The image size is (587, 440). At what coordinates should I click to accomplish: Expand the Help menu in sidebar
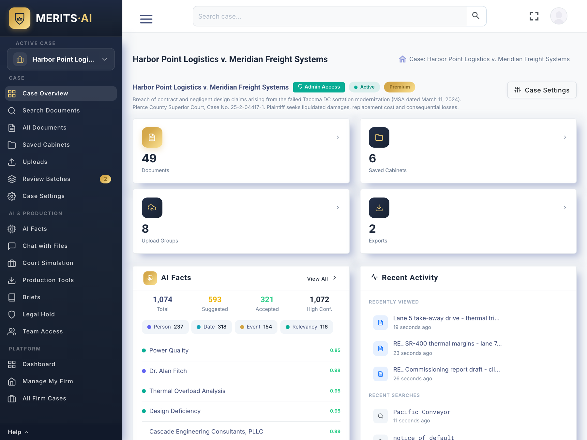[x=18, y=432]
